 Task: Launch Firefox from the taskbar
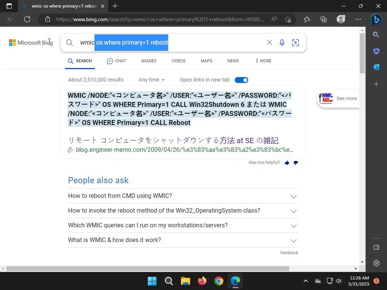pos(202,281)
